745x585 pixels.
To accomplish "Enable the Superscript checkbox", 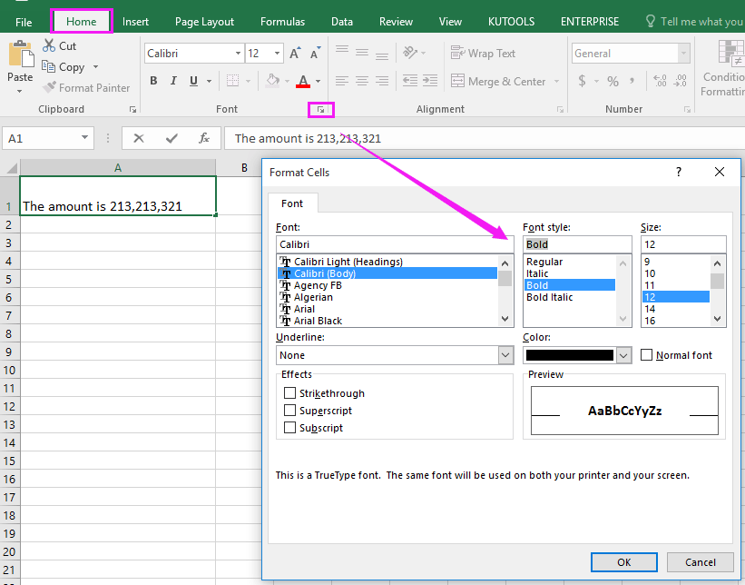I will (x=289, y=410).
